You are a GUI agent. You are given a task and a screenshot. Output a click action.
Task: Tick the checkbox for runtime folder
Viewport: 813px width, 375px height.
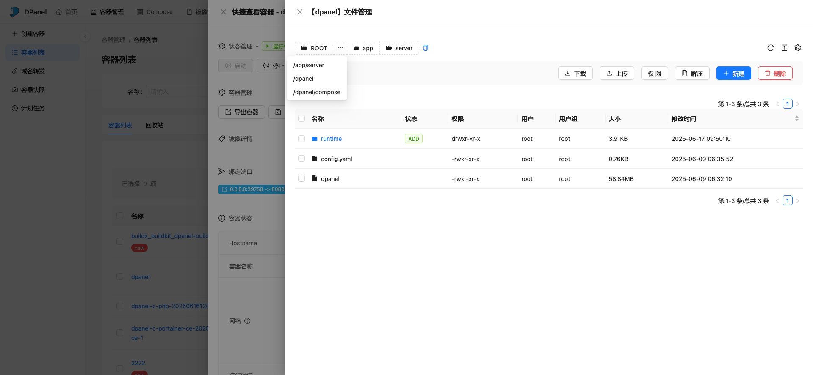pos(301,139)
